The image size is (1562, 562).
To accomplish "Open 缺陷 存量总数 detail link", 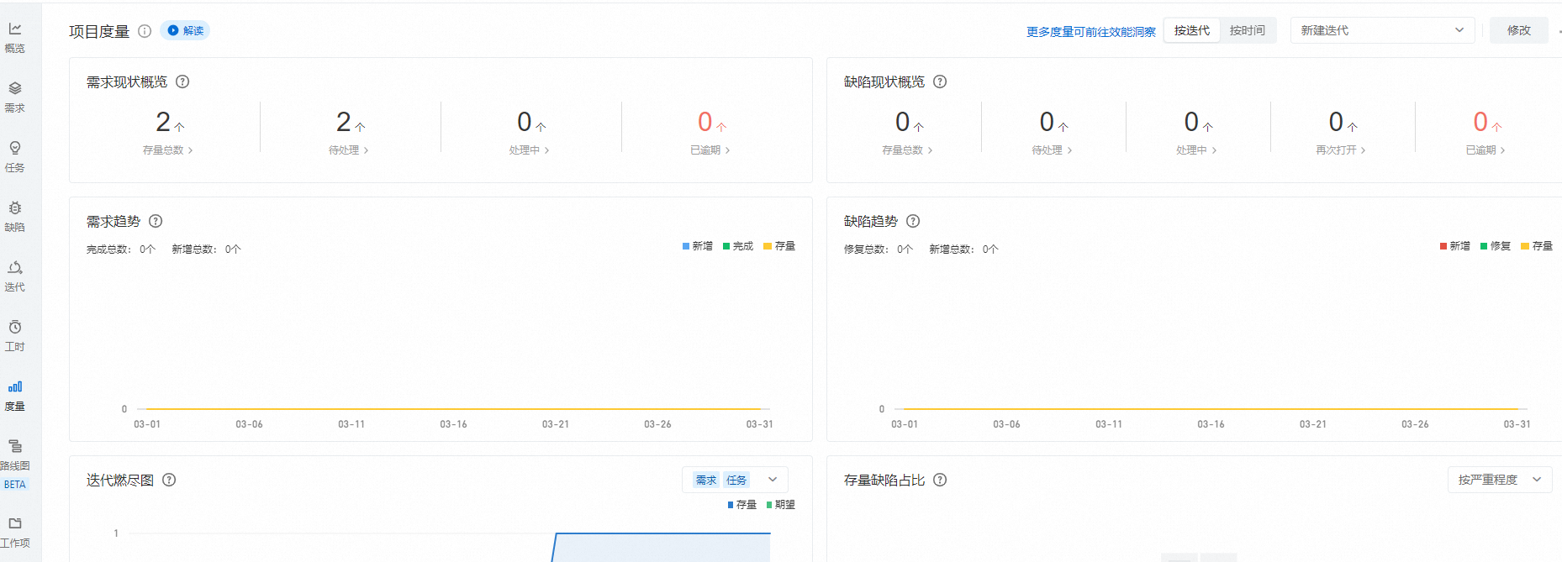I will tap(907, 150).
